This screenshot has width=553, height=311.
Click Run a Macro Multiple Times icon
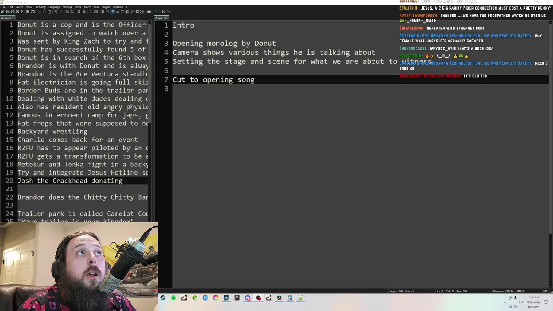164,12
